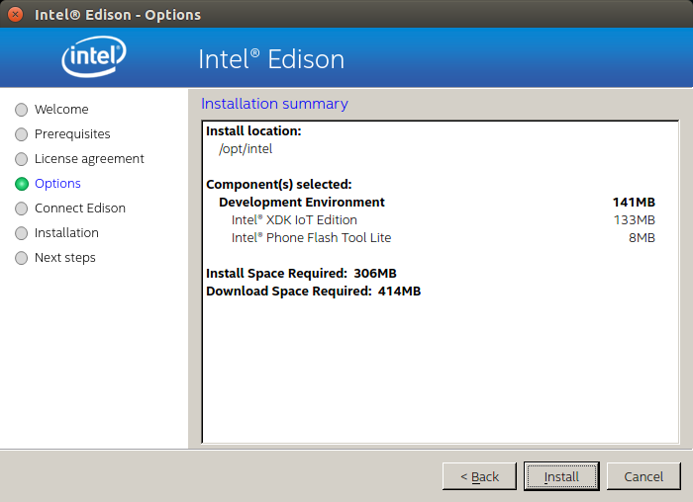
Task: Click the Prerequisites step label
Action: pos(72,133)
